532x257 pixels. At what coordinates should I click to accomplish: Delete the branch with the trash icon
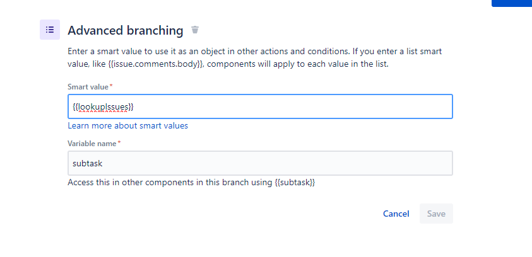195,30
